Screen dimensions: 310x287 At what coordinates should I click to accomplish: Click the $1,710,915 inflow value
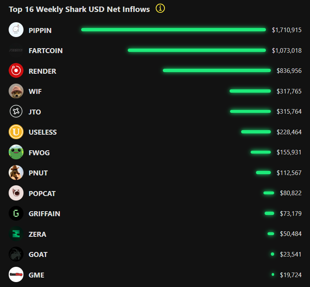(x=287, y=30)
